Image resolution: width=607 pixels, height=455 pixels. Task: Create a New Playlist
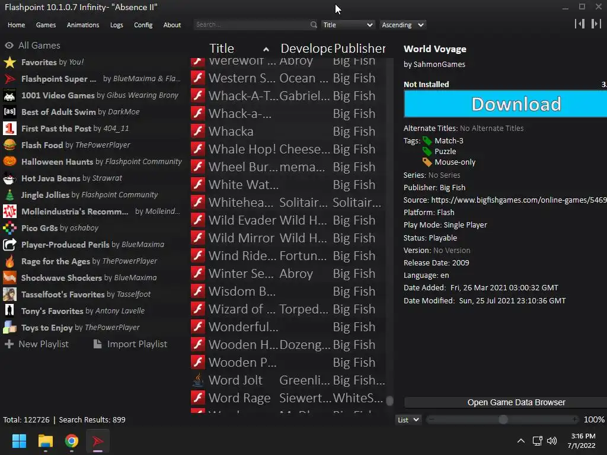(37, 344)
